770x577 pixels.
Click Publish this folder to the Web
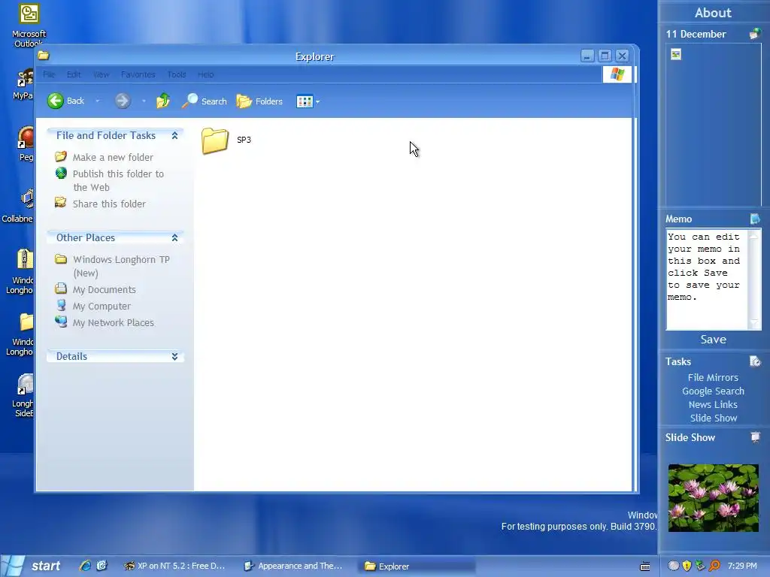(x=118, y=180)
